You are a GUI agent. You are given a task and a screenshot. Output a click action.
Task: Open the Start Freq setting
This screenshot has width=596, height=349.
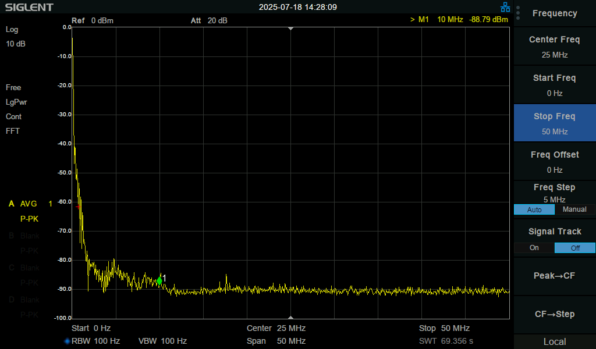tap(555, 85)
